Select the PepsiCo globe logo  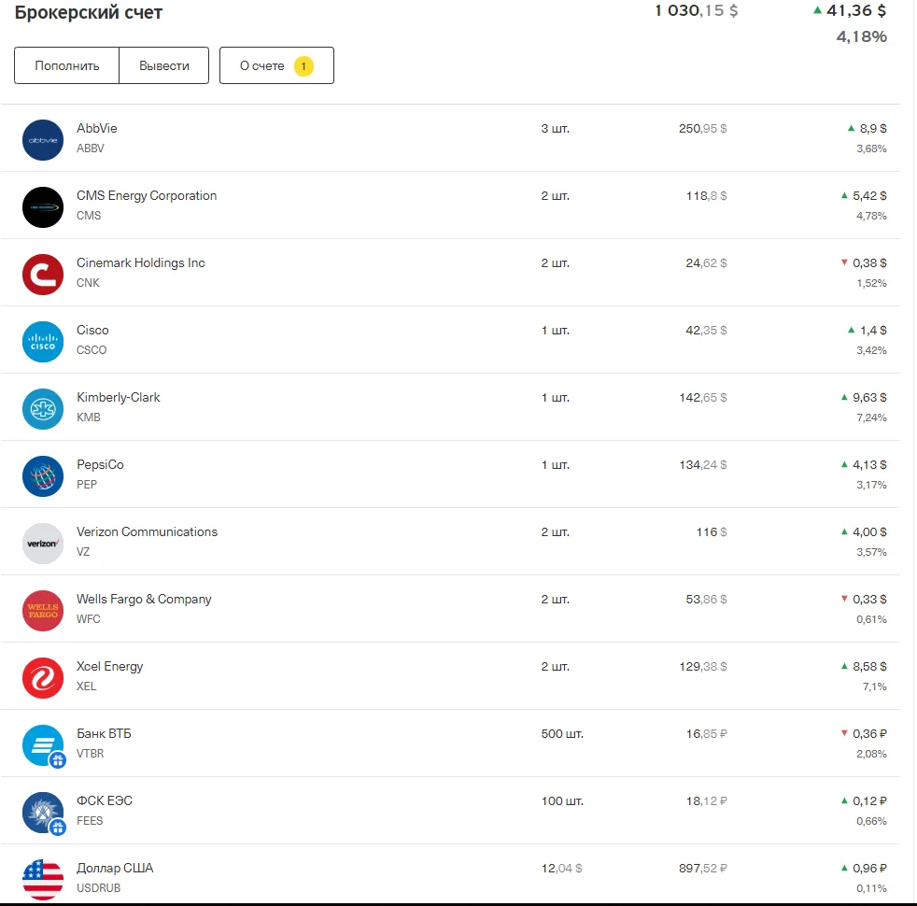tap(42, 474)
